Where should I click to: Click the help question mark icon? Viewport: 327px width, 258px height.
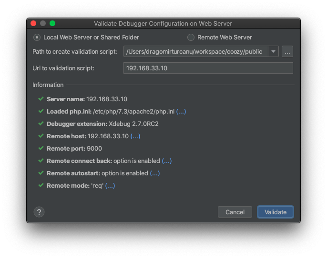[x=39, y=212]
